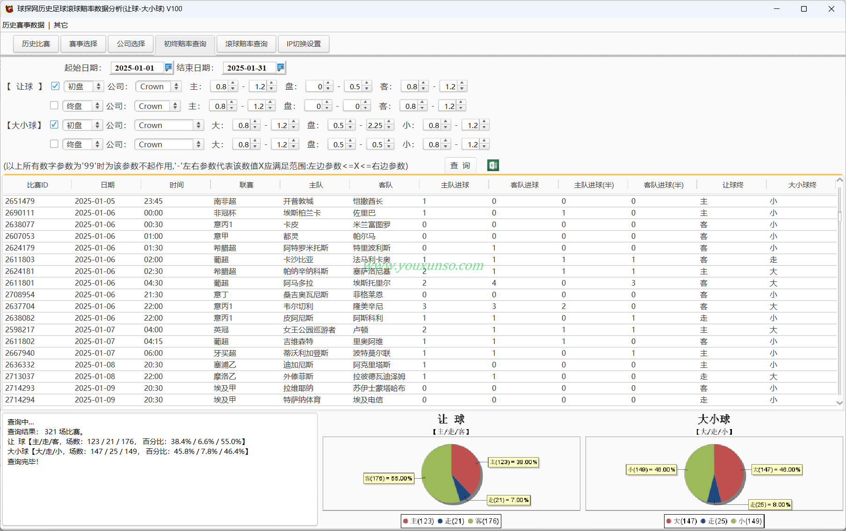Open the 让球 初盘 type dropdown
Viewport: 846px width, 531px height.
pos(84,86)
